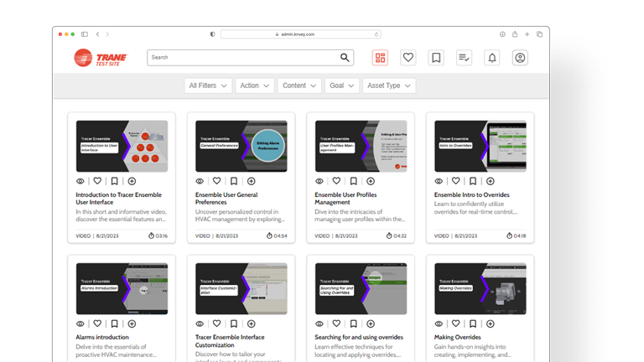
Task: Click the Safari share button
Action: point(515,34)
